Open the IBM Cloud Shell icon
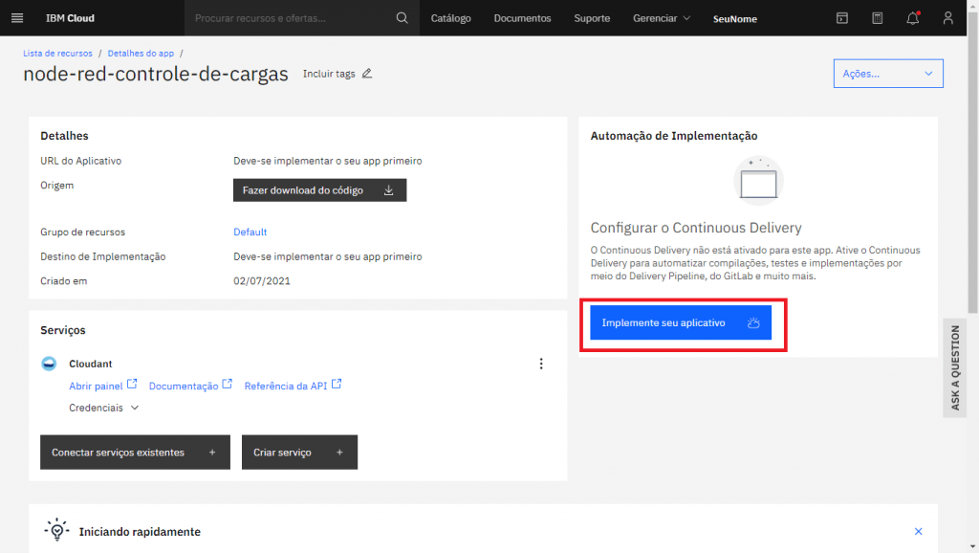 click(x=841, y=18)
